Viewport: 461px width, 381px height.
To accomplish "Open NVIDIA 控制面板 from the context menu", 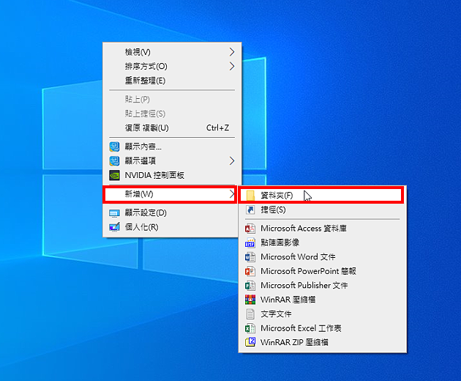I will point(172,175).
